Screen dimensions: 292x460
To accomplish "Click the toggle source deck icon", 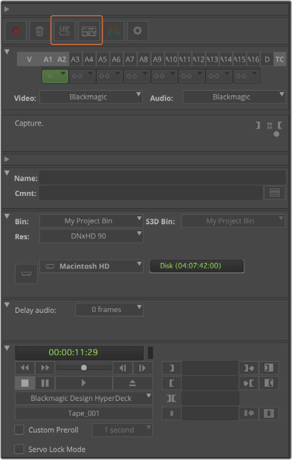I will point(89,31).
